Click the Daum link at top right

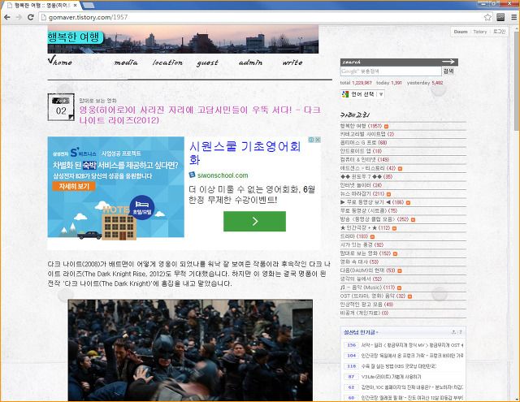(461, 32)
